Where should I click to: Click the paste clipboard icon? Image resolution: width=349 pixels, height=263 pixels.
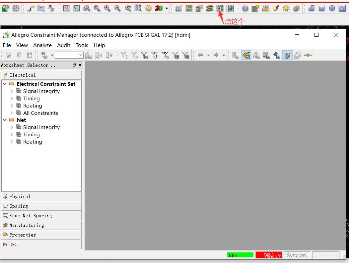coord(30,55)
